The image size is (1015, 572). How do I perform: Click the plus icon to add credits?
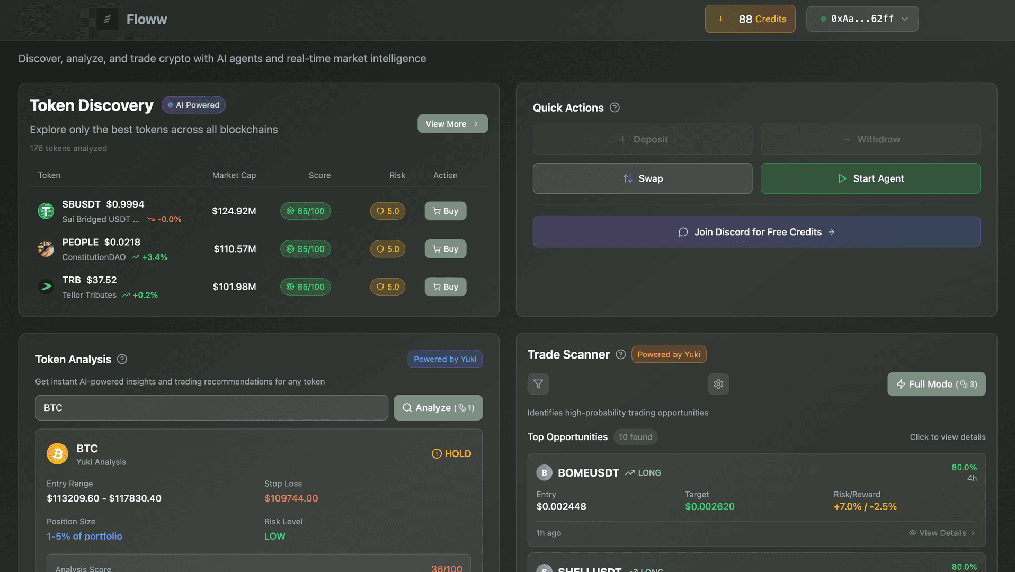pyautogui.click(x=720, y=19)
